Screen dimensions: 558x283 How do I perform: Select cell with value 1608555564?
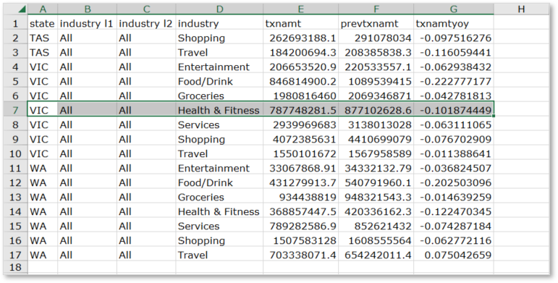coord(376,240)
